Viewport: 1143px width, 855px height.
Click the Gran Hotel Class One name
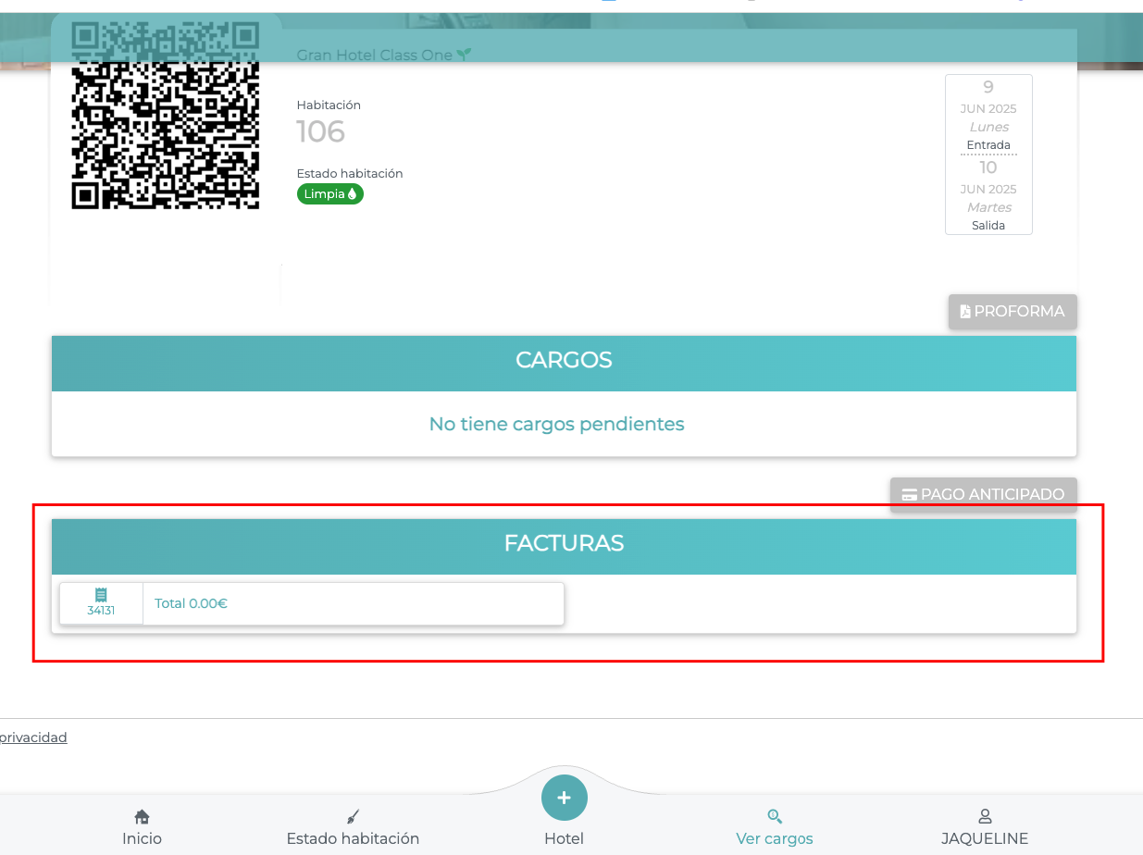pos(374,56)
